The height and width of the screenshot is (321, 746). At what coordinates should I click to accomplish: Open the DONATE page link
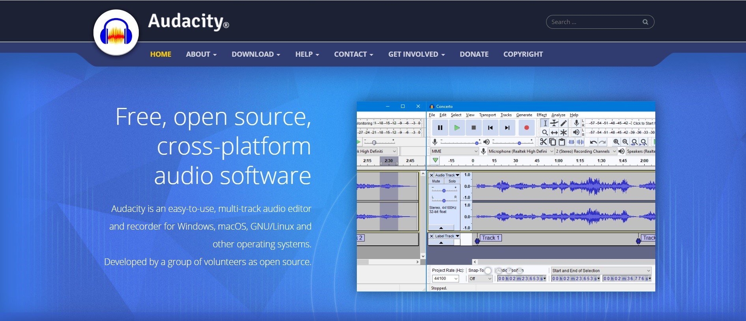[x=474, y=54]
